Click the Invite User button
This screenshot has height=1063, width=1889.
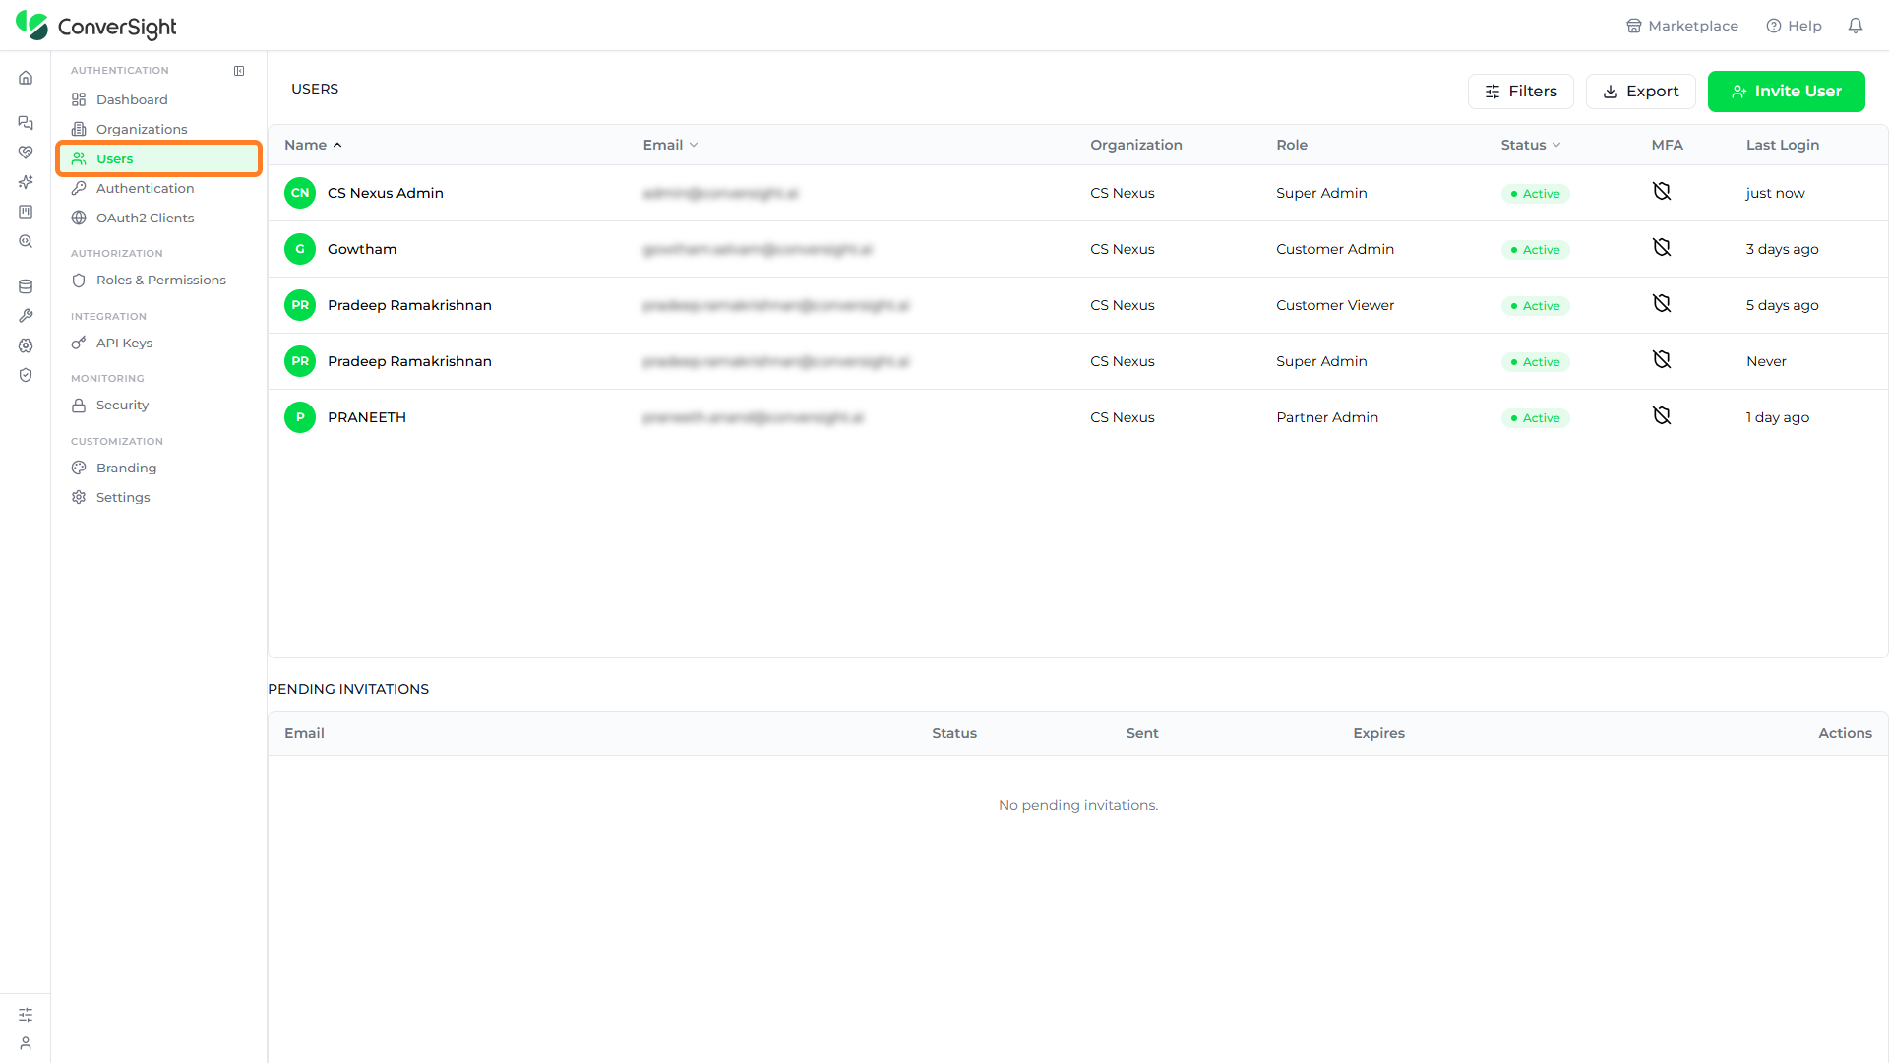1786,91
